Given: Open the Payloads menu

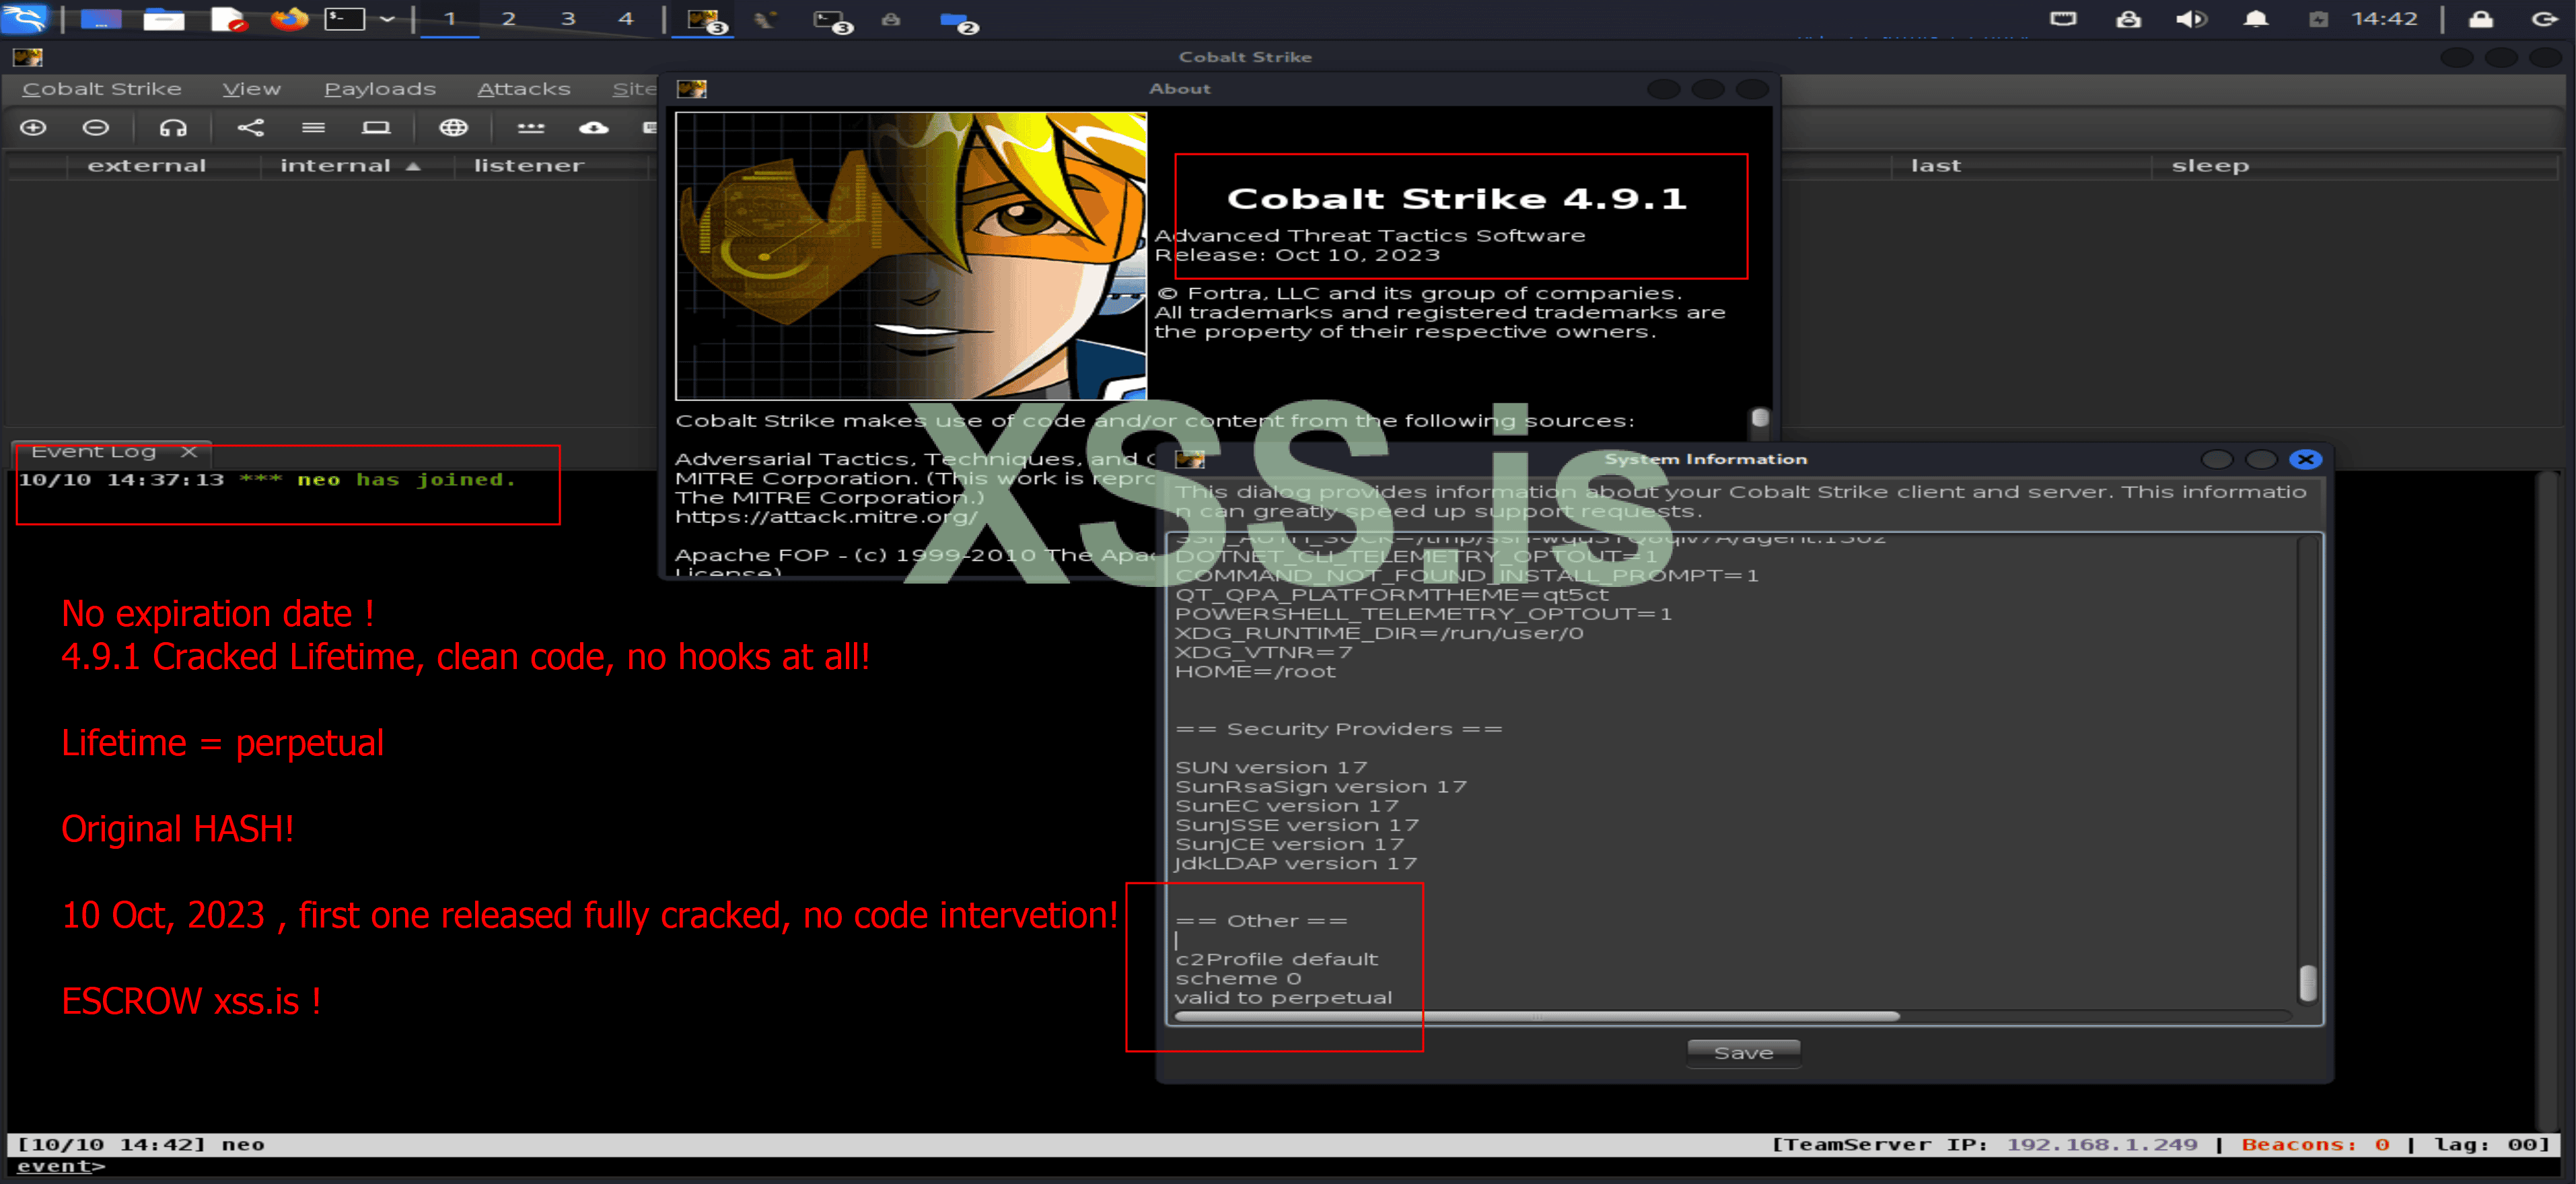Looking at the screenshot, I should (380, 88).
